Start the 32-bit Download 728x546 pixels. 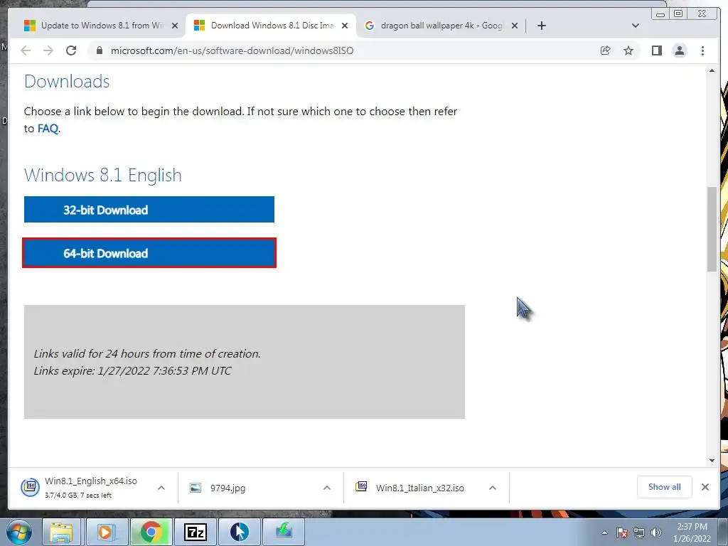pos(149,210)
